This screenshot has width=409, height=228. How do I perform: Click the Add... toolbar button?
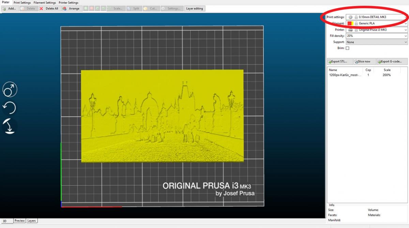point(10,9)
